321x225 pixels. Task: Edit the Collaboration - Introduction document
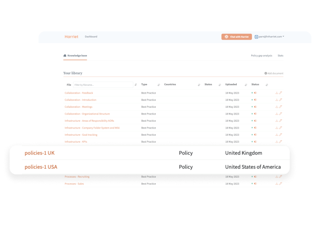click(280, 100)
